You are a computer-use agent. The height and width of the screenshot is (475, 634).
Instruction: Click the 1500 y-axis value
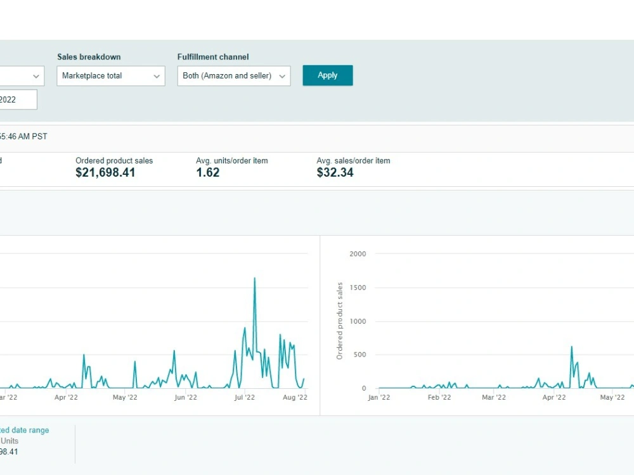pos(358,288)
